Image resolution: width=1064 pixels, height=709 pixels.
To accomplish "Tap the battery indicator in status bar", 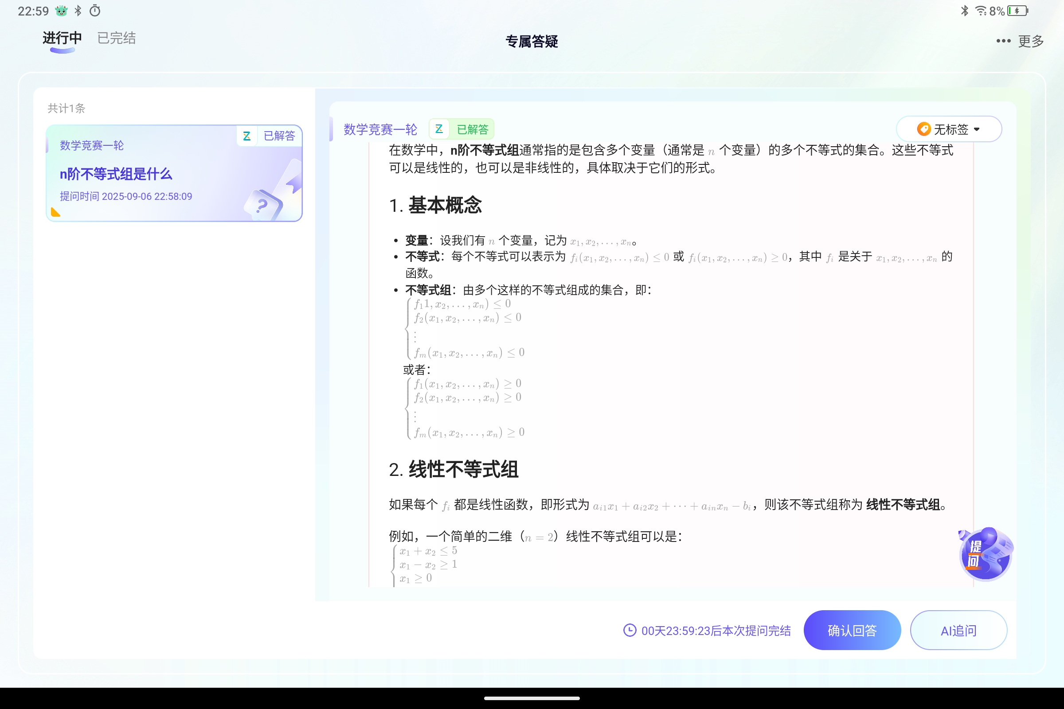I will [1017, 11].
